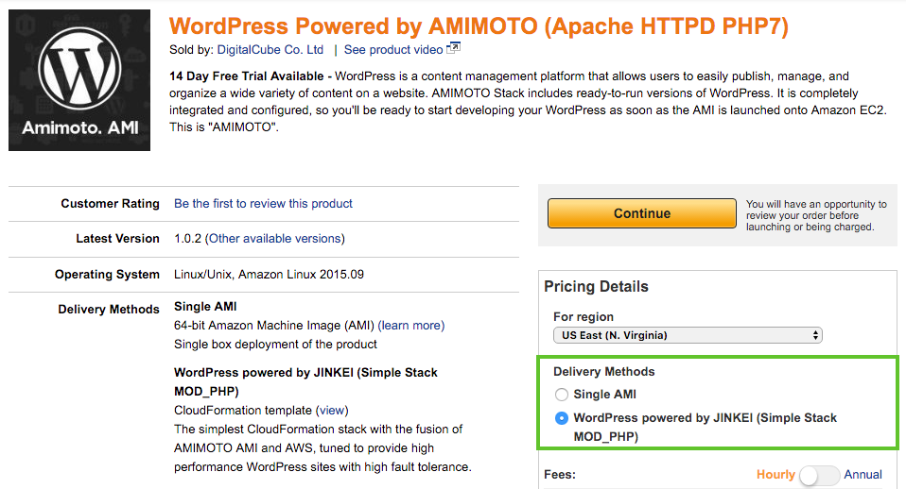Click the Pricing Details heading
The height and width of the screenshot is (489, 906).
(x=597, y=287)
